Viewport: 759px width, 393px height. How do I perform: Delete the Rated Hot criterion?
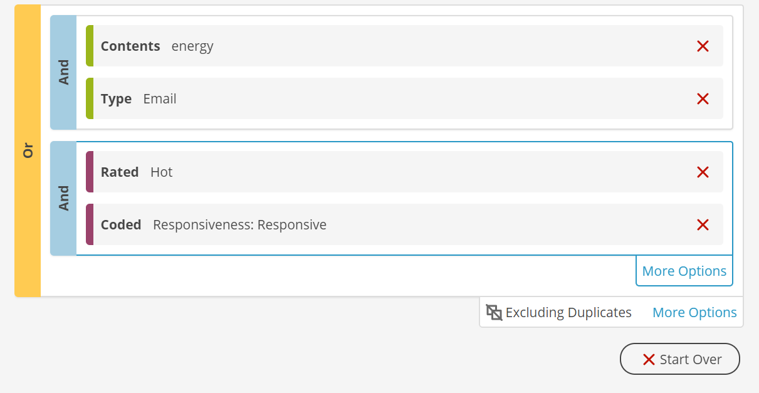click(703, 172)
